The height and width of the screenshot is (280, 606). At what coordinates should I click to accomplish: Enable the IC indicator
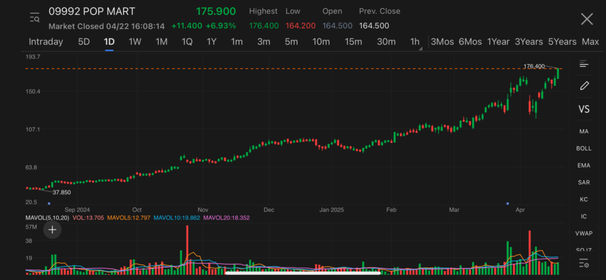coord(584,216)
